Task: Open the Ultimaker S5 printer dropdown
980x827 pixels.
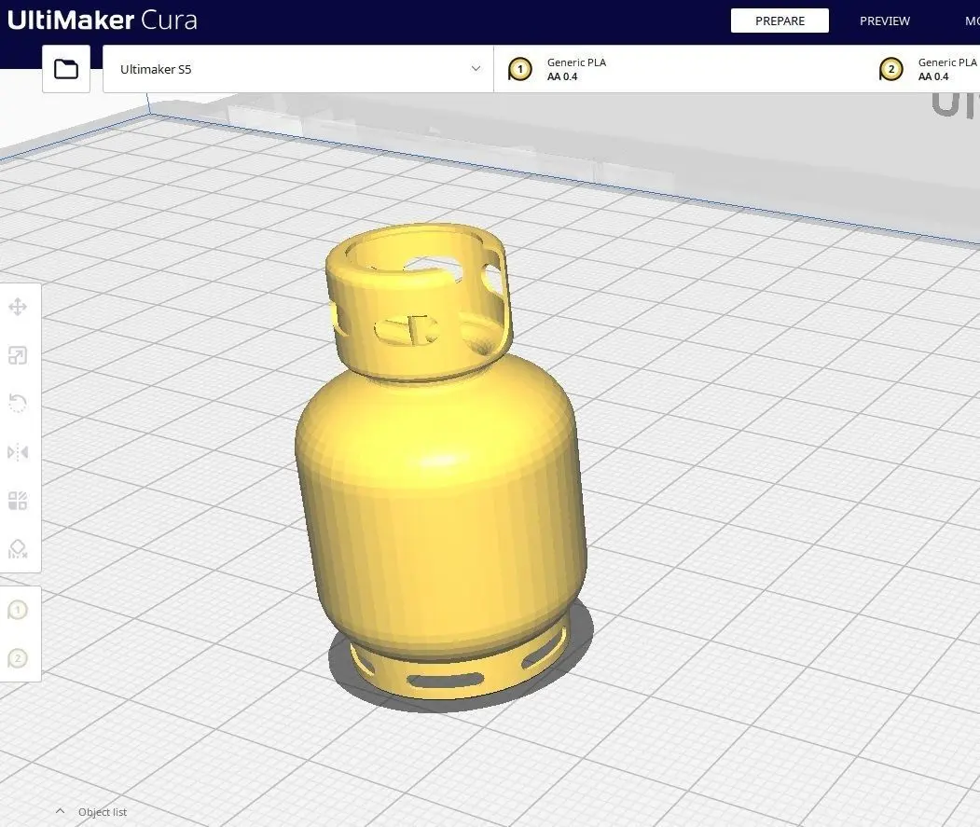Action: click(298, 69)
